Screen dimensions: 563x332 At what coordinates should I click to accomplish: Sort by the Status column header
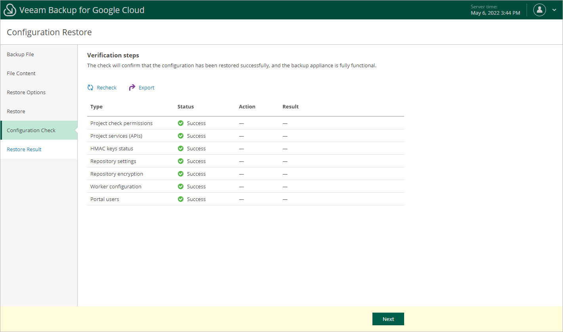(x=185, y=106)
